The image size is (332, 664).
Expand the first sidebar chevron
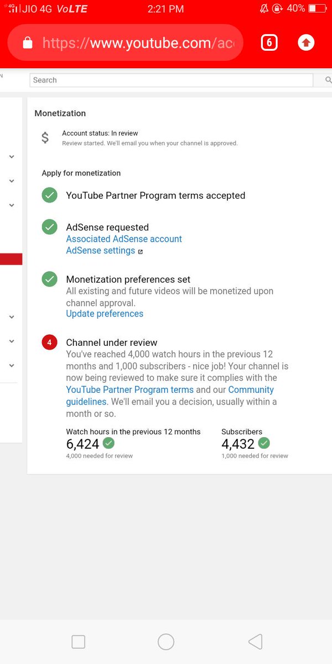[11, 157]
